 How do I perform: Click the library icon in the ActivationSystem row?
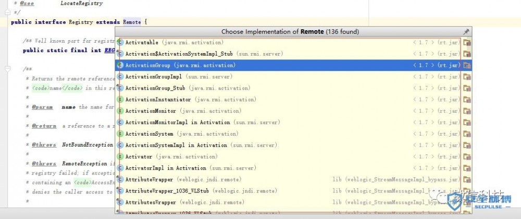click(x=467, y=134)
